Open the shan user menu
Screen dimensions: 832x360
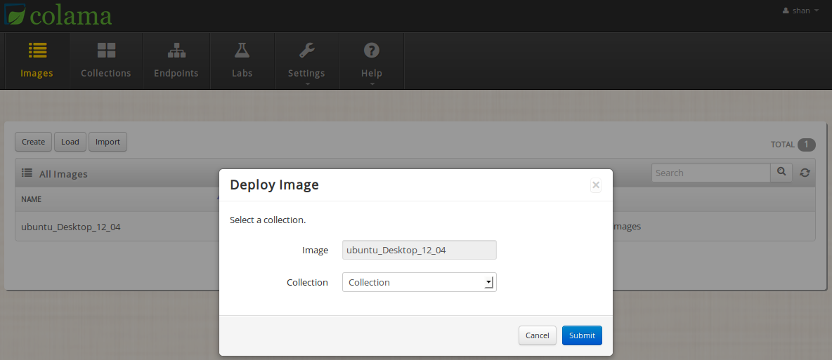pyautogui.click(x=800, y=11)
